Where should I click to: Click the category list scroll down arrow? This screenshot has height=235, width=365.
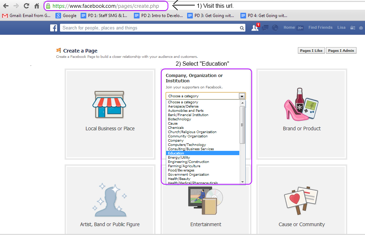pyautogui.click(x=243, y=182)
